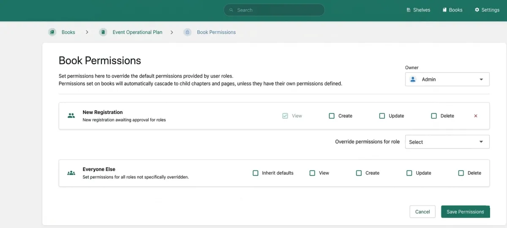
Task: Click "Set permissions for all roles" description
Action: coord(136,177)
